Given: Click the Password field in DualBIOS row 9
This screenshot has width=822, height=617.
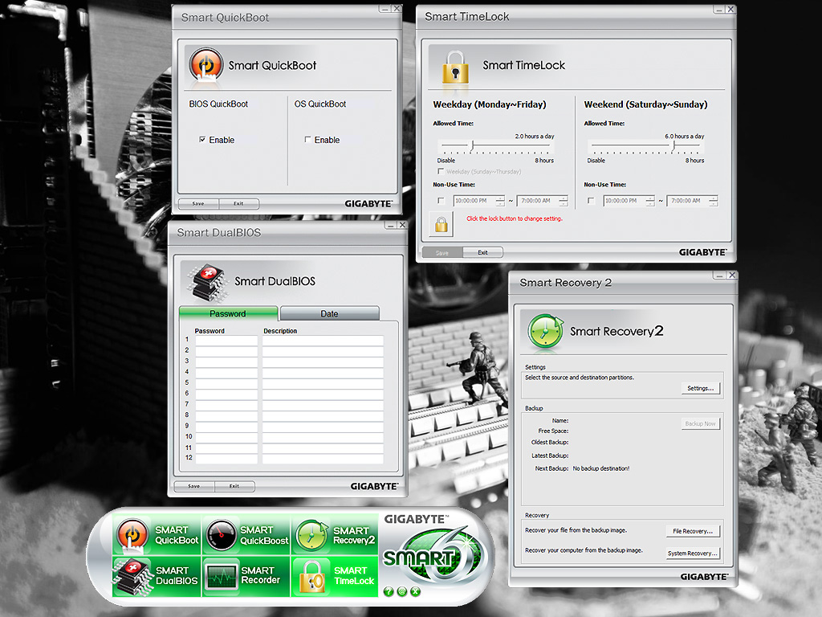Looking at the screenshot, I should click(x=226, y=426).
